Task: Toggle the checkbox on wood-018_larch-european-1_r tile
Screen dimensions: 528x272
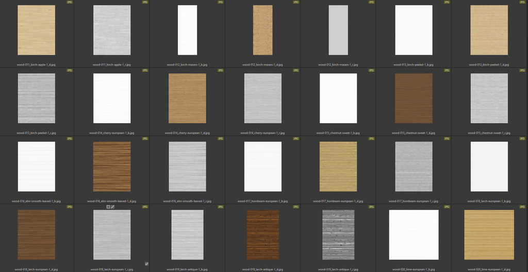Action: coord(146,264)
